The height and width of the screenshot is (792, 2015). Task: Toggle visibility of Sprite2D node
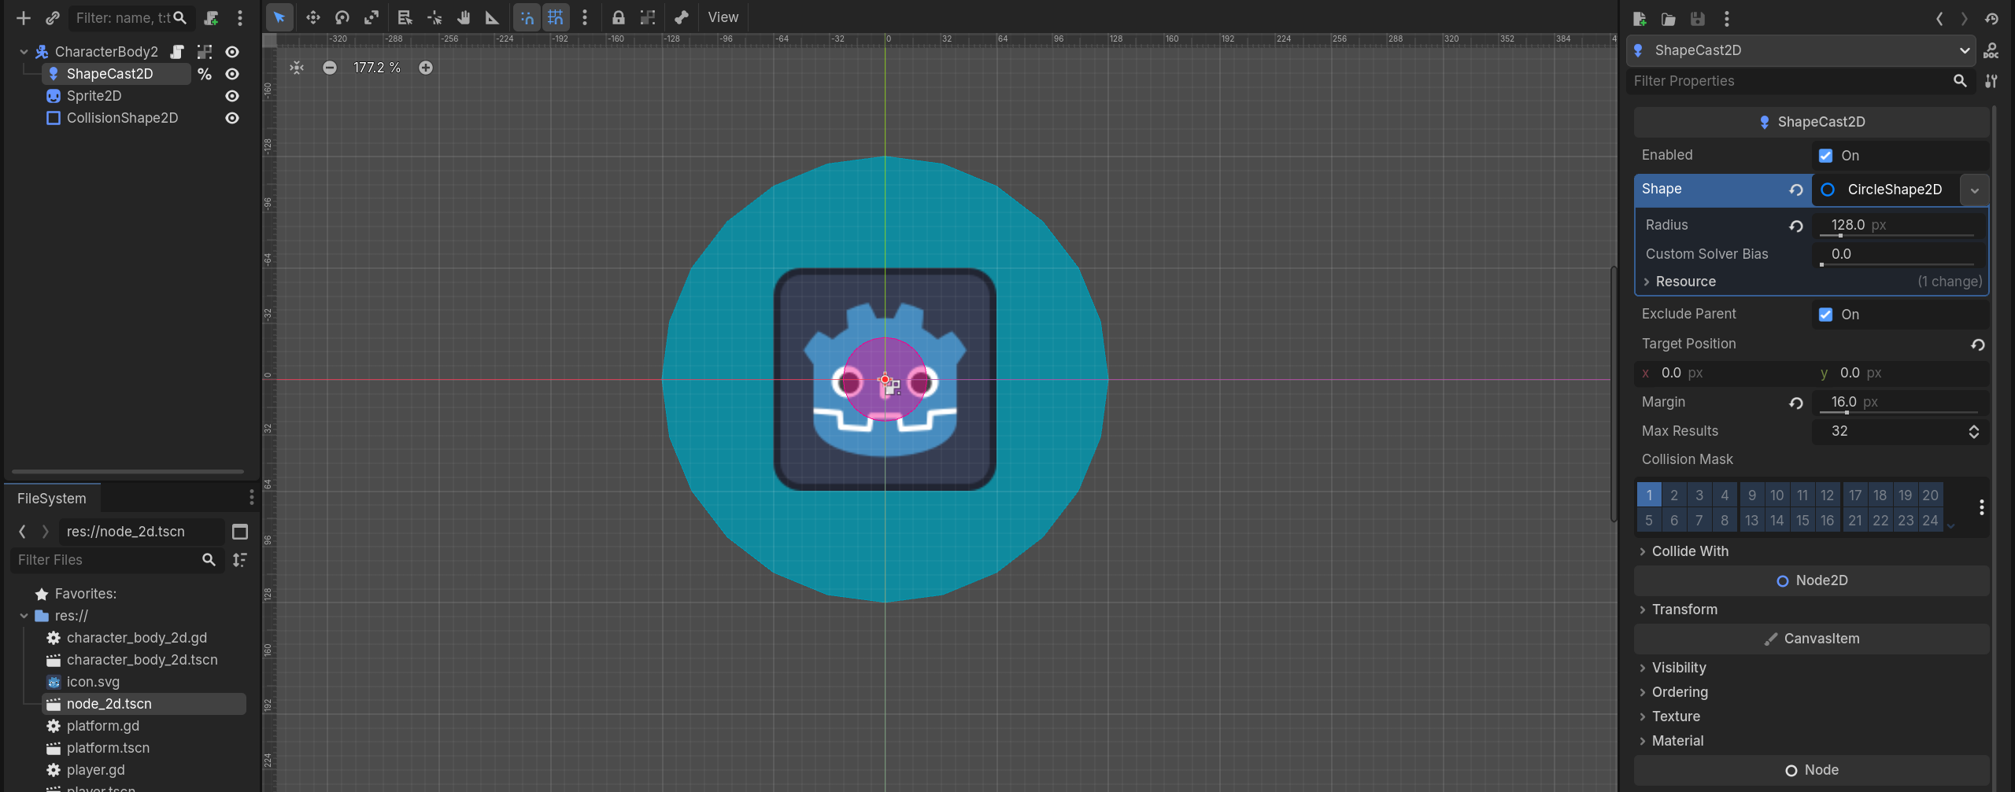tap(232, 96)
